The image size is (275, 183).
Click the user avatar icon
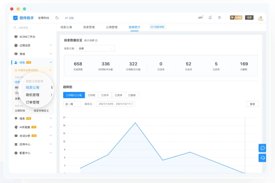(x=261, y=17)
